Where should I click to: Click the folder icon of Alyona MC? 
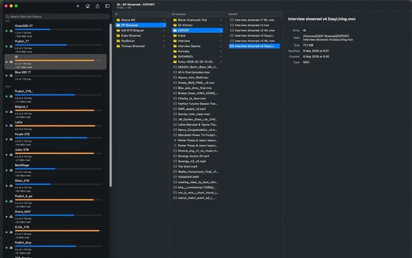coord(118,20)
